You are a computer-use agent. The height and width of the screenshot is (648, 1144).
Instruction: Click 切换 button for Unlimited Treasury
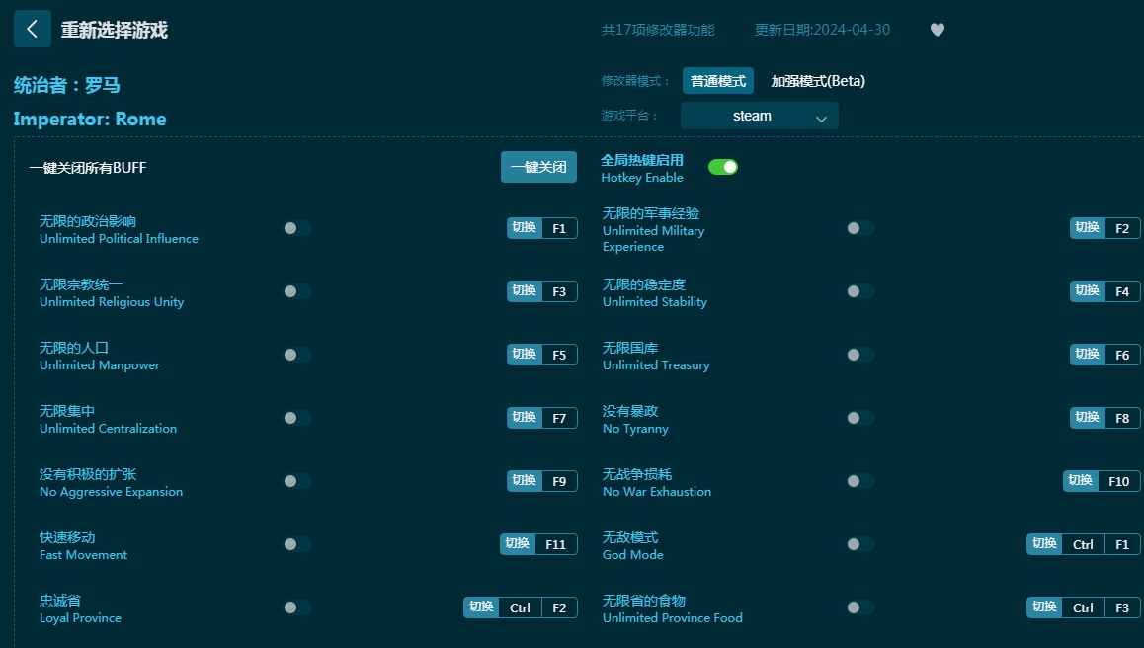[x=1087, y=355]
